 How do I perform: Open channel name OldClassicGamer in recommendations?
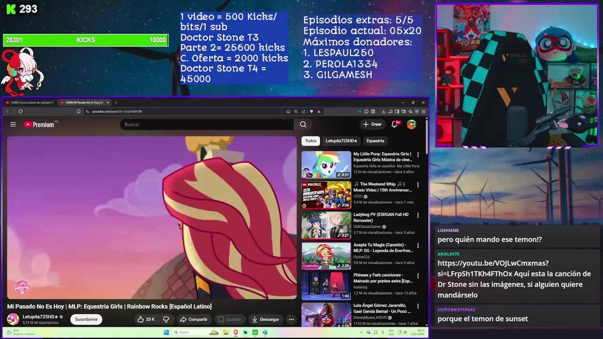[367, 227]
